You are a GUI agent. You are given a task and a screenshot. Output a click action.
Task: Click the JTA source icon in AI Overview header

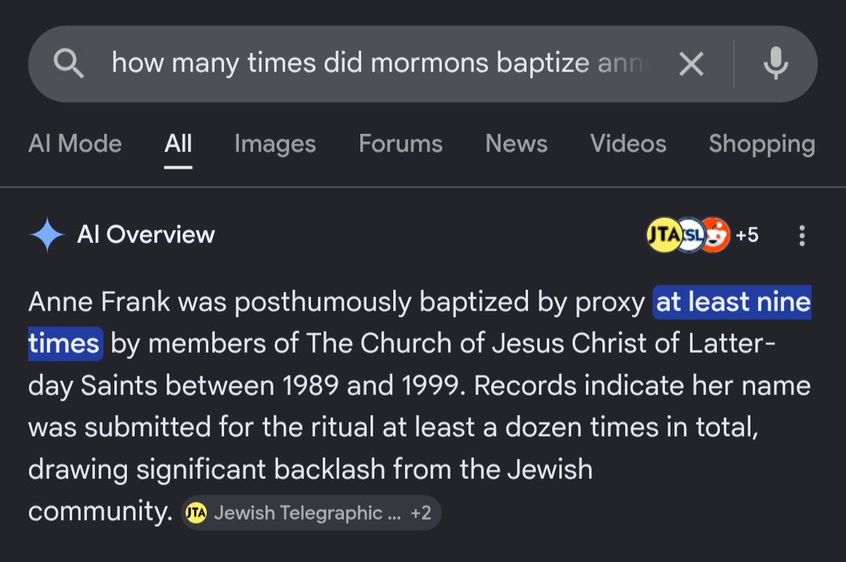tap(663, 235)
